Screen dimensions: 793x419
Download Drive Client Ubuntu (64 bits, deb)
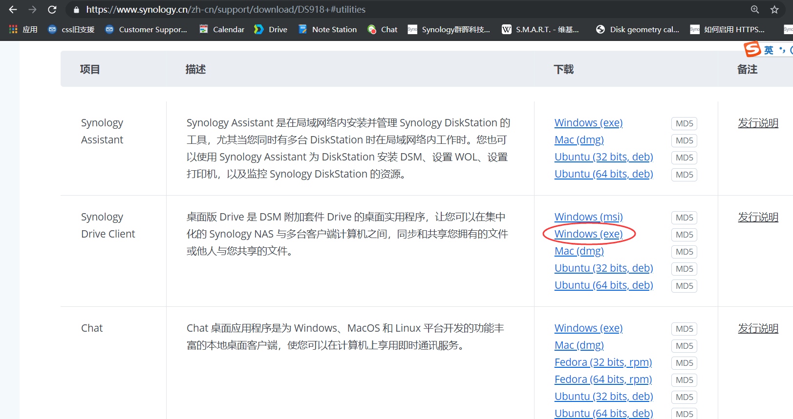pyautogui.click(x=603, y=285)
